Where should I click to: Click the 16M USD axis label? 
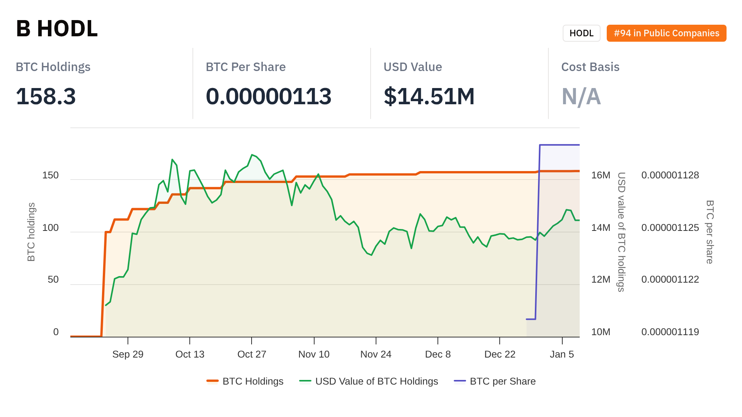pyautogui.click(x=601, y=175)
